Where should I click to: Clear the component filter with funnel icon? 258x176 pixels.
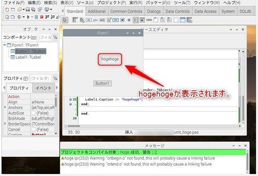(x=55, y=37)
